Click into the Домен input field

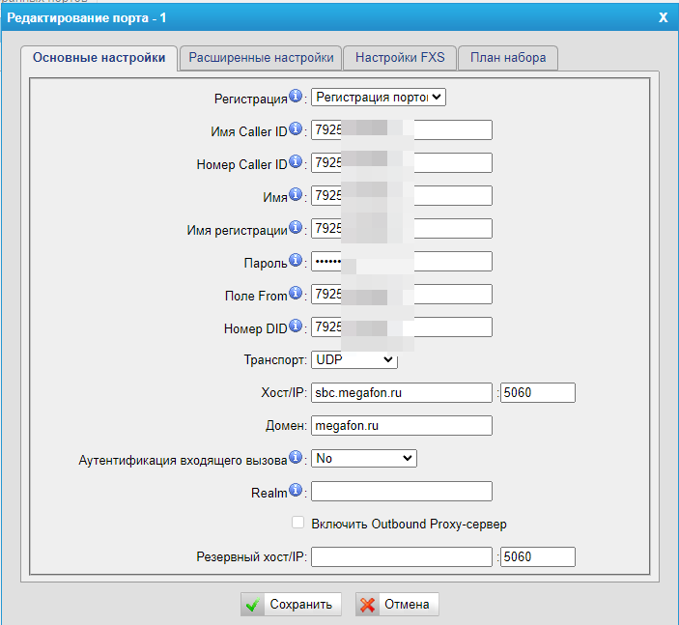402,425
